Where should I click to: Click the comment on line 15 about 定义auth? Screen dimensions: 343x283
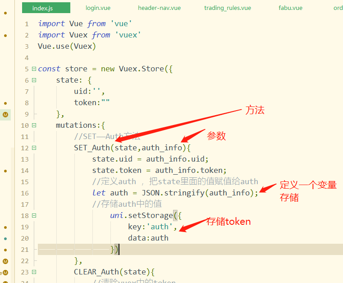coord(175,181)
